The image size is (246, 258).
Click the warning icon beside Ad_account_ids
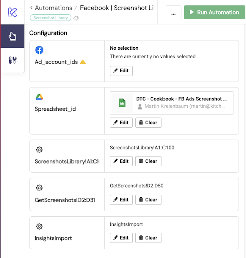tap(83, 62)
